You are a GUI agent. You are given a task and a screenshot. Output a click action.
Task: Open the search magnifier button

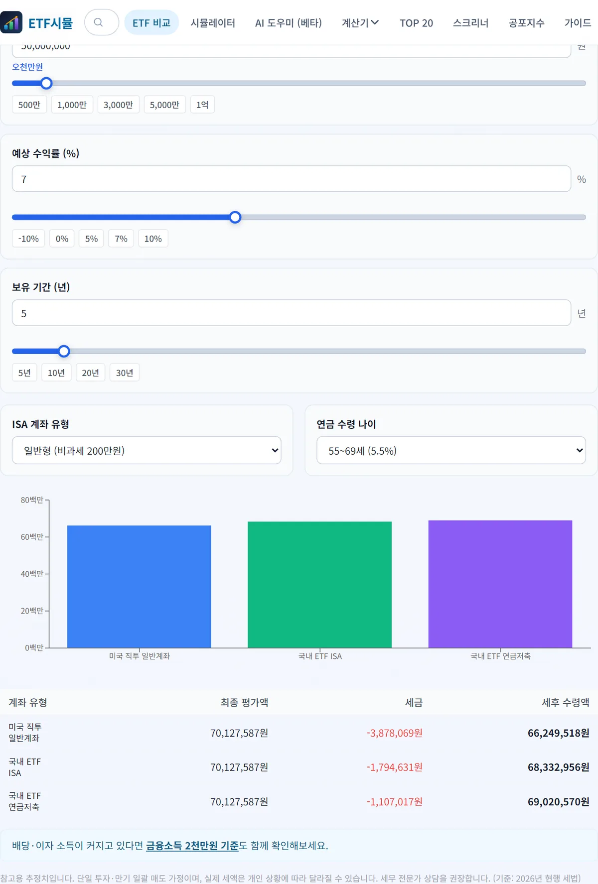tap(102, 22)
